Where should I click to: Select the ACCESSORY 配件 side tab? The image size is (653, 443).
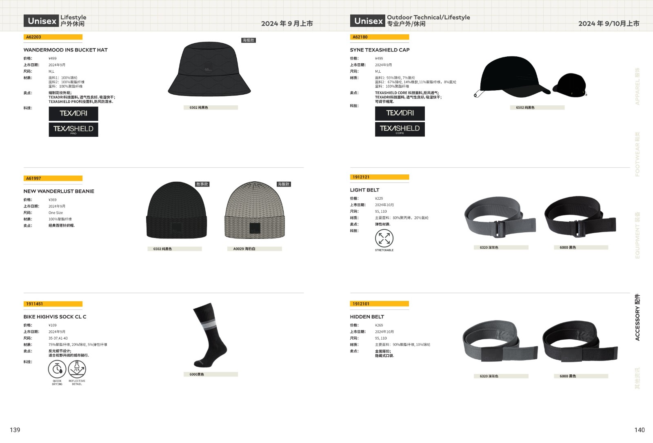pos(637,317)
